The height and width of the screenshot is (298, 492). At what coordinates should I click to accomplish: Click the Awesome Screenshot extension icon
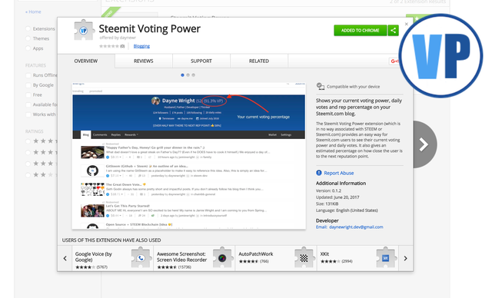222,258
